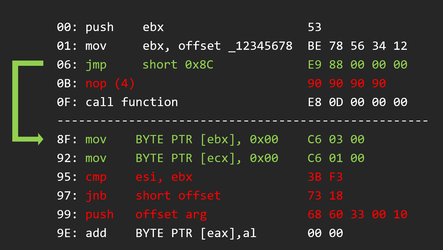This screenshot has width=443, height=250.
Task: Click the green bytes 'E9 88 00 00 00'
Action: 357,65
